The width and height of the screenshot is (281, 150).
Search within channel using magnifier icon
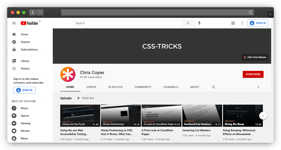214,87
